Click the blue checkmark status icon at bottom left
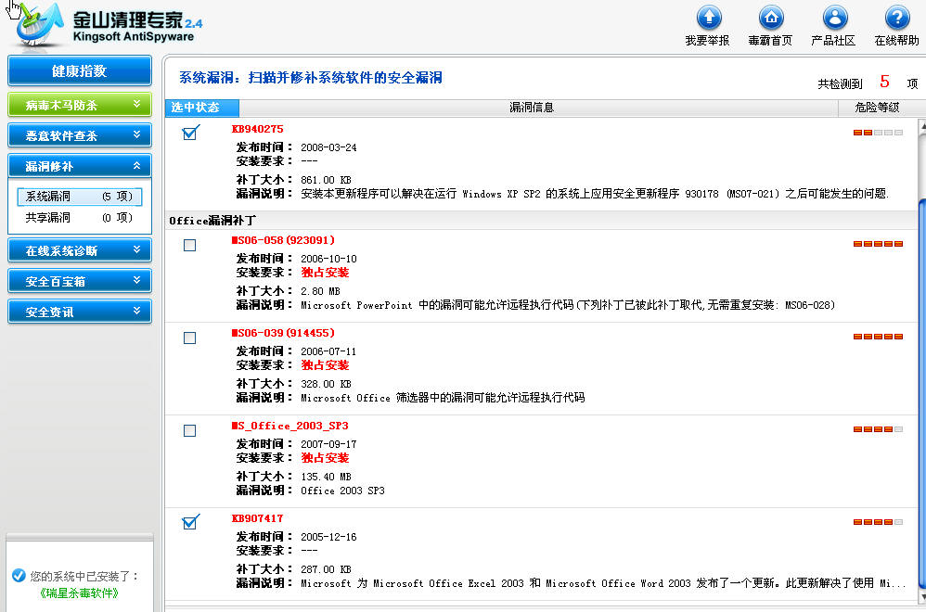 point(19,576)
